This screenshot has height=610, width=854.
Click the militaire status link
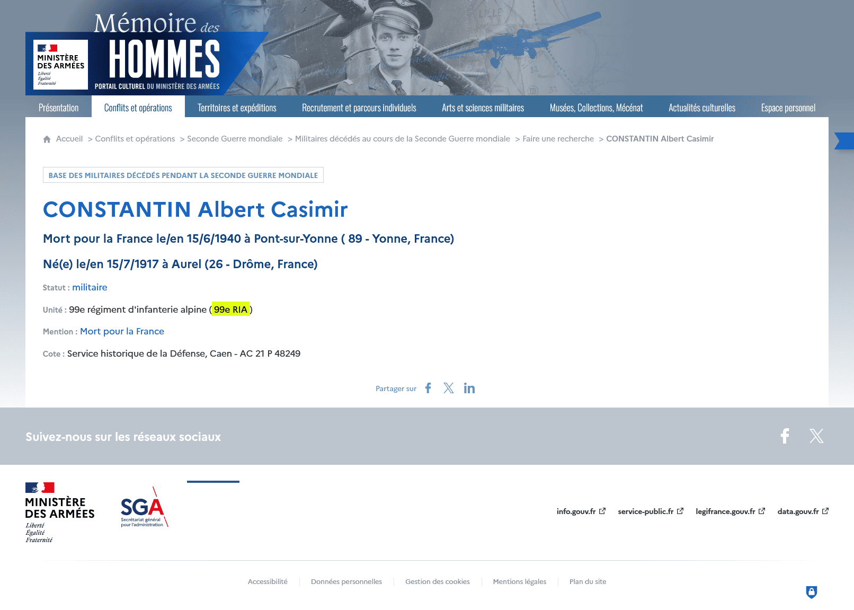[x=90, y=287]
